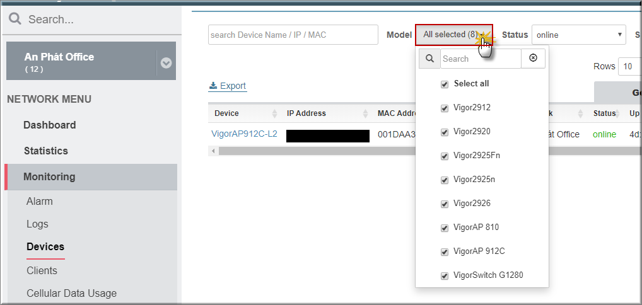
Task: Uncheck the VigorSwitch G1280 checkbox
Action: point(444,276)
